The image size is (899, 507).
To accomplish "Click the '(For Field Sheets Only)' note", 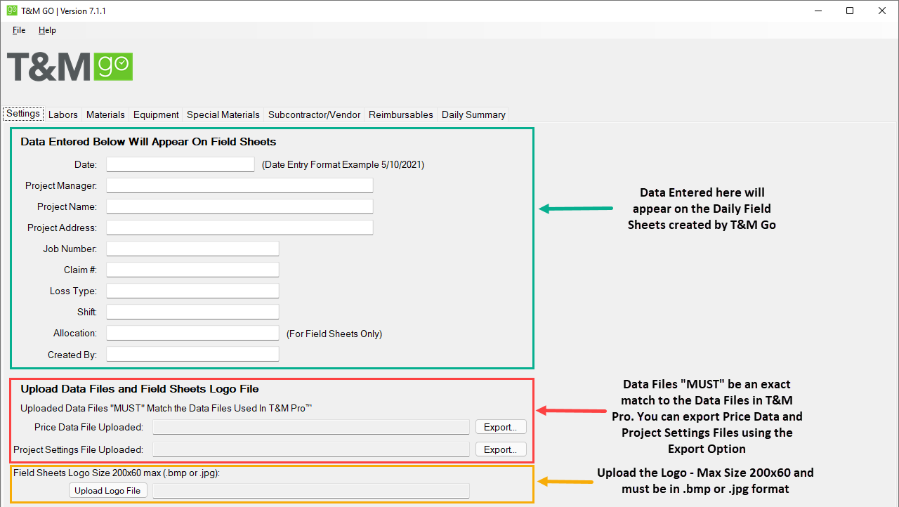I will (x=334, y=334).
